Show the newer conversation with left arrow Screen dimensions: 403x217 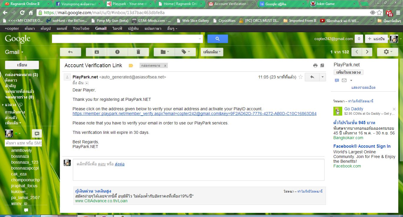[357, 52]
